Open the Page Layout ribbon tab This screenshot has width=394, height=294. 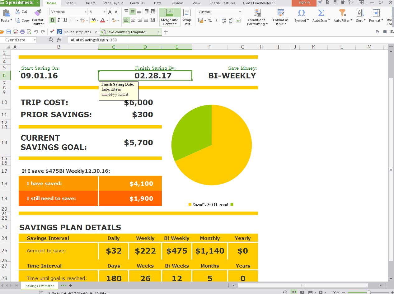tap(113, 3)
